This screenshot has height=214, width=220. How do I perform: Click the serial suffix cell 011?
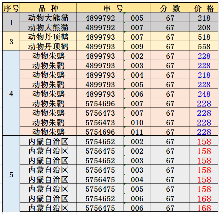[137, 132]
